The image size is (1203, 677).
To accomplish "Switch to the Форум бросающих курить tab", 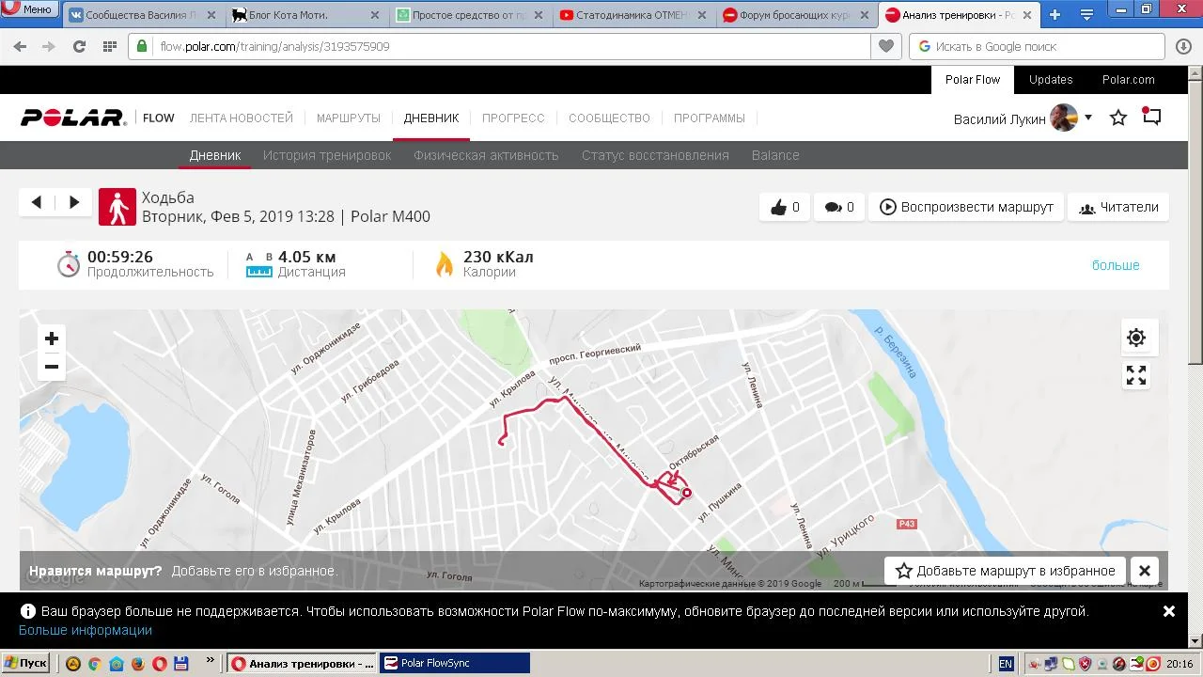I will 796,15.
